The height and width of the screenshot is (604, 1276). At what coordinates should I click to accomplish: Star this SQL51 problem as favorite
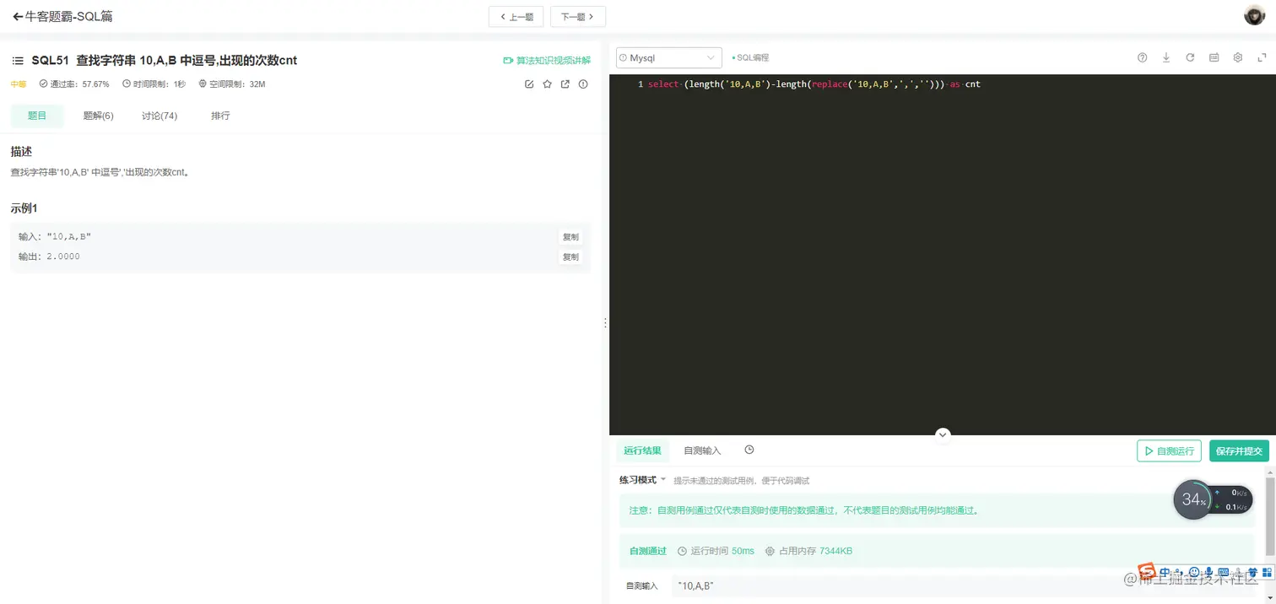point(547,84)
